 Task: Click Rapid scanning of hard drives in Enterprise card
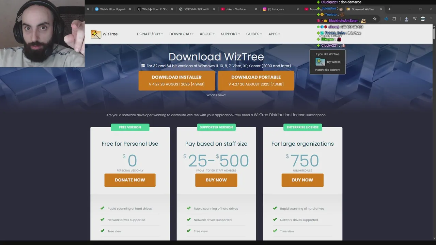[x=302, y=209]
